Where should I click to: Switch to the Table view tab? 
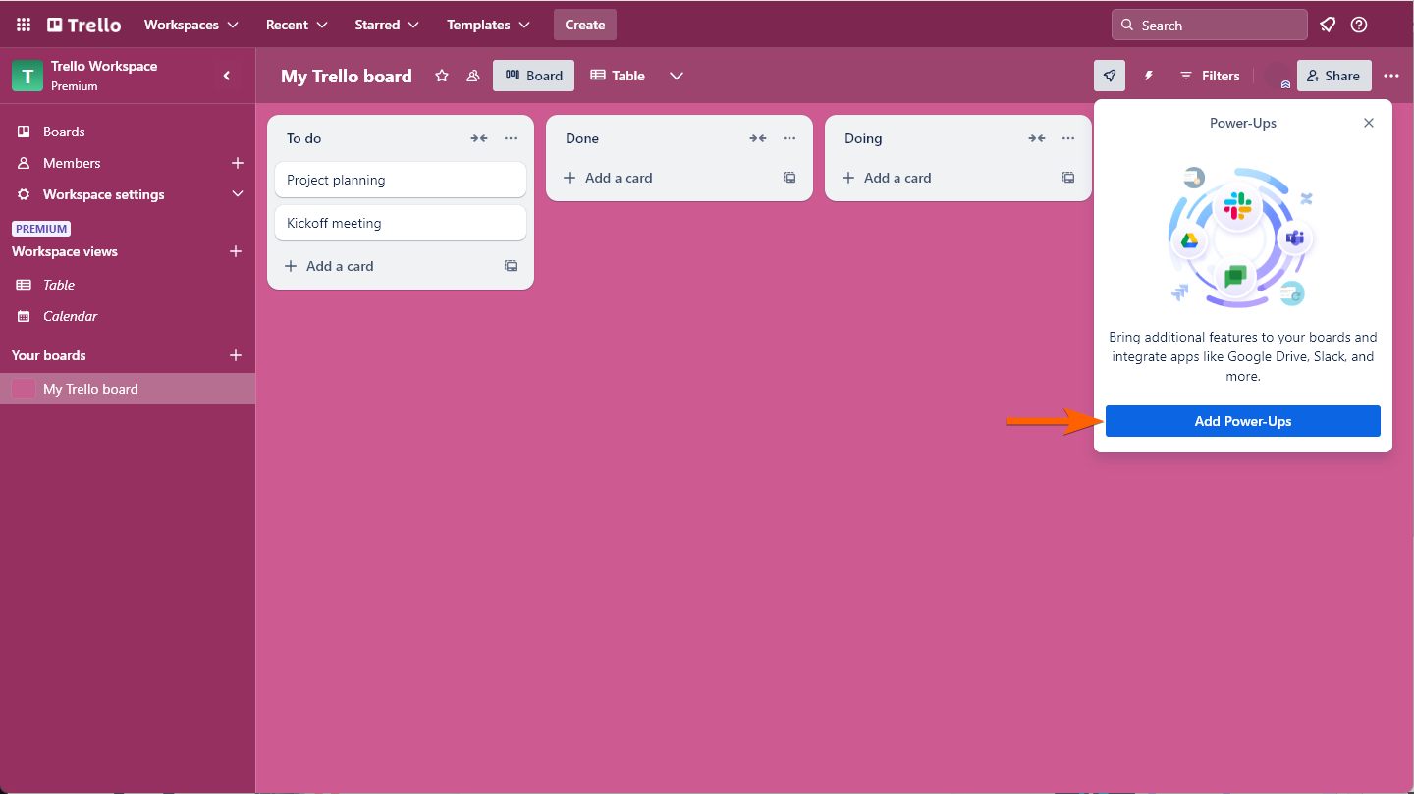(x=618, y=76)
